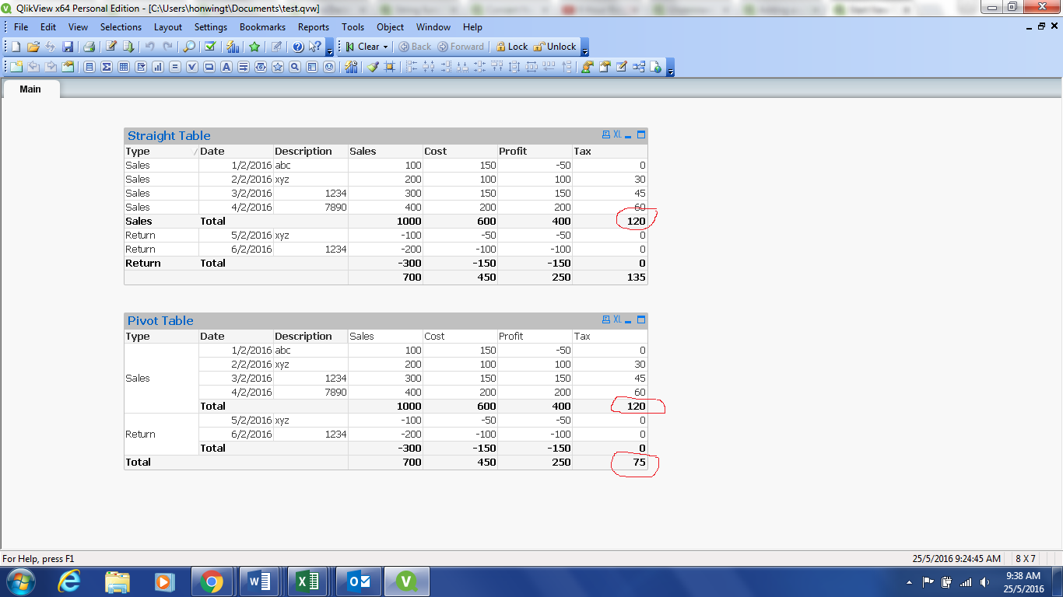
Task: Show Current Selections checkmark icon
Action: coord(210,47)
